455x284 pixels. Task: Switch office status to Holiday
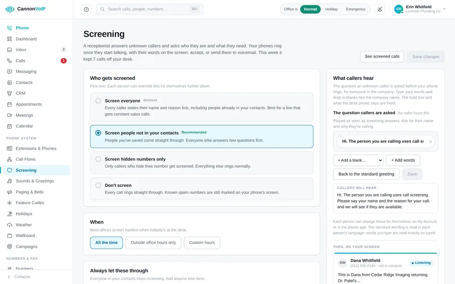331,9
